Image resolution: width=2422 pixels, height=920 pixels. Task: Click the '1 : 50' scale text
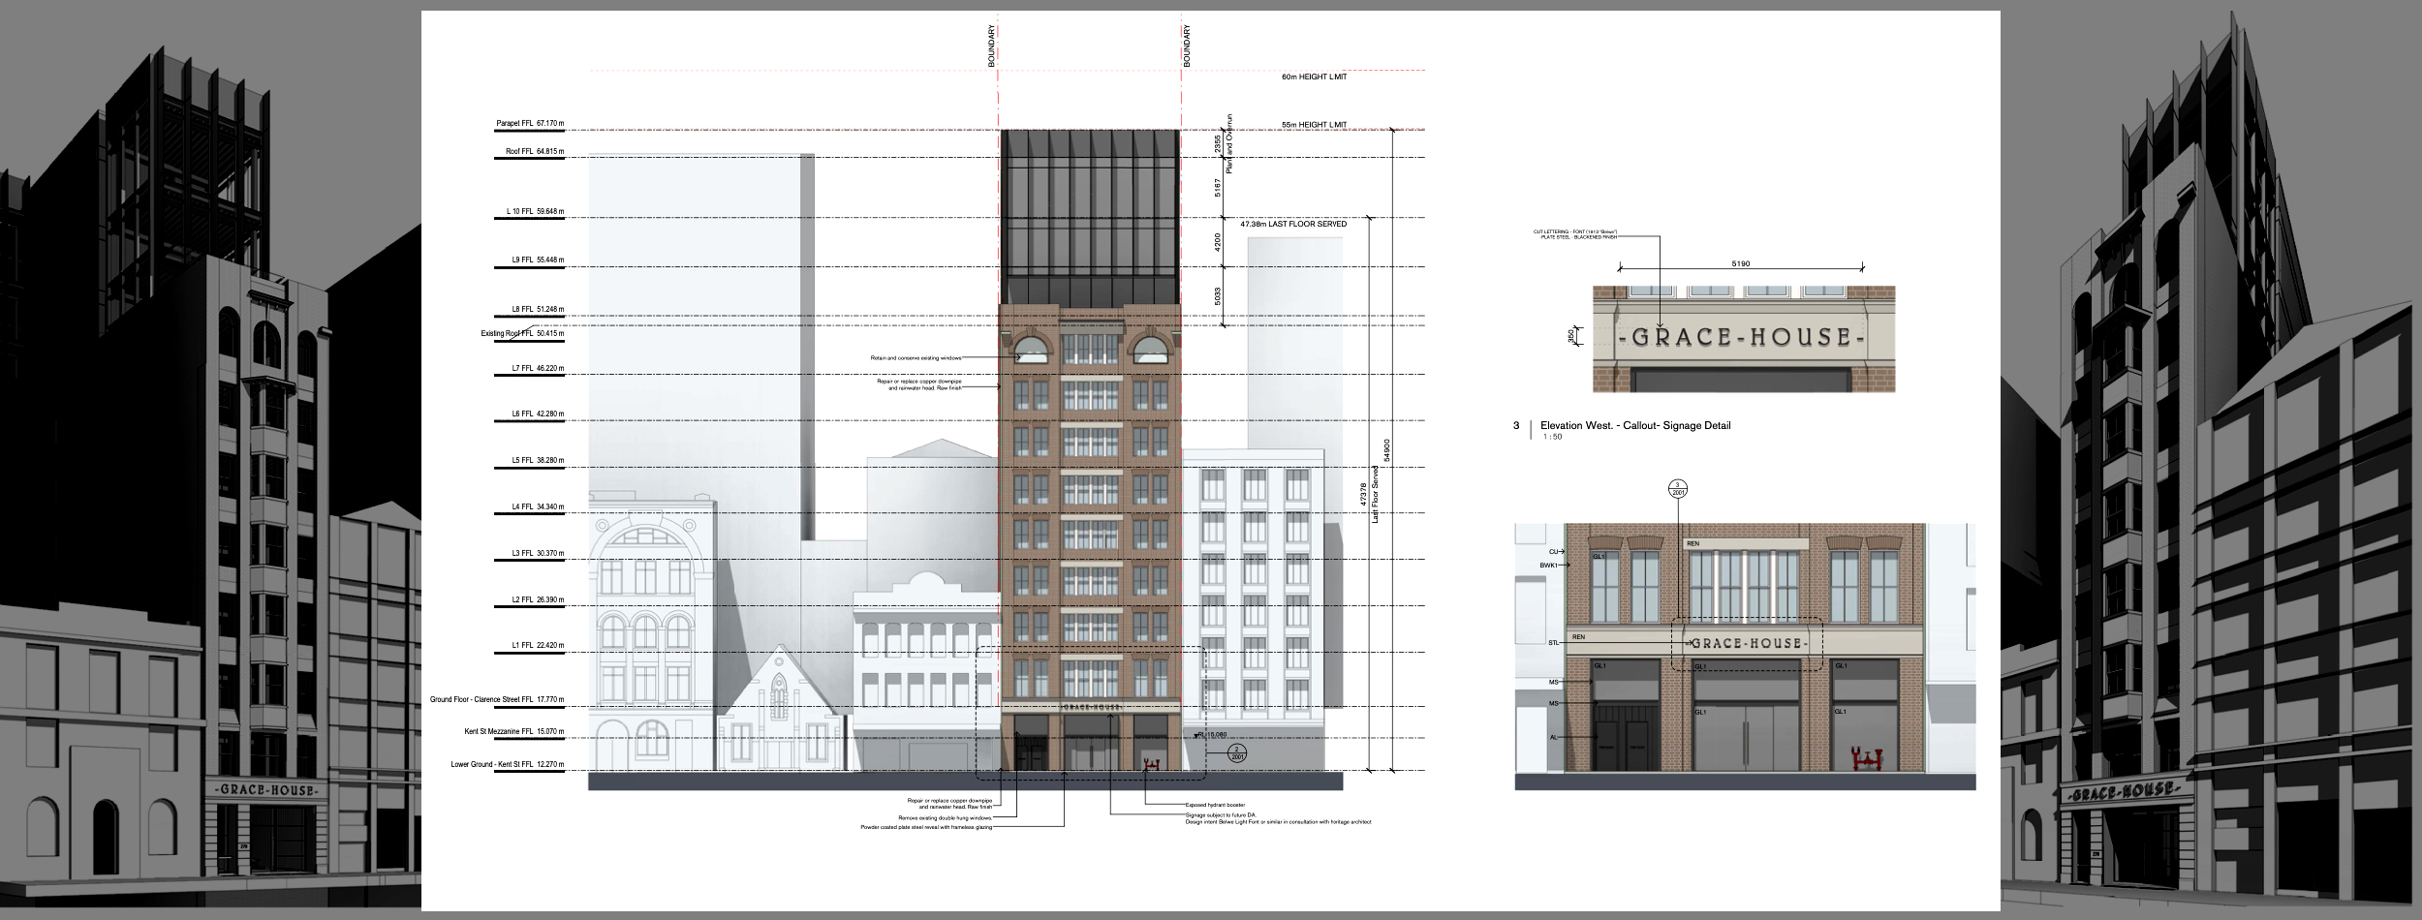tap(1554, 437)
